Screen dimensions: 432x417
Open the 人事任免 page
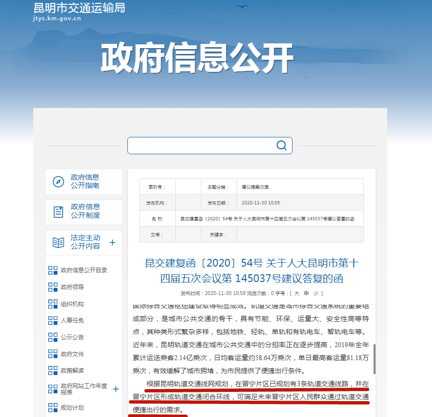pyautogui.click(x=72, y=321)
